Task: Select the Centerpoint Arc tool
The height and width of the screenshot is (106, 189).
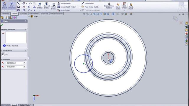Action: point(24,7)
